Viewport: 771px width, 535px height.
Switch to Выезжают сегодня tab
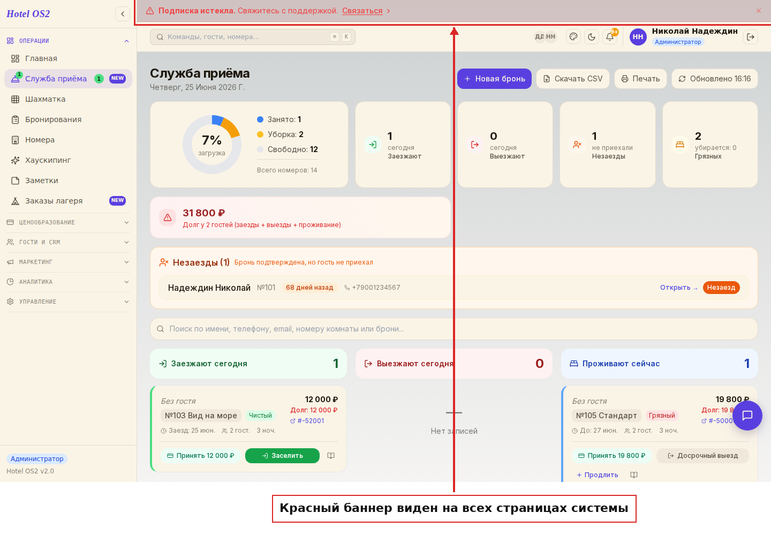(x=454, y=364)
